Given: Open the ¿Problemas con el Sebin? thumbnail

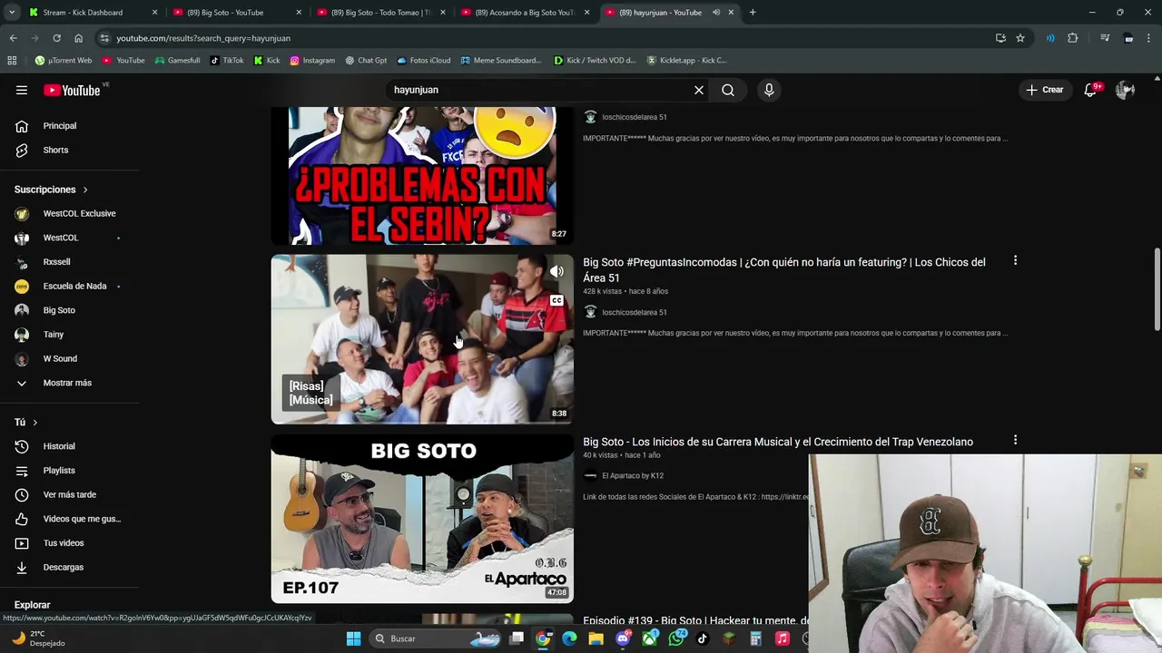Looking at the screenshot, I should pos(422,176).
